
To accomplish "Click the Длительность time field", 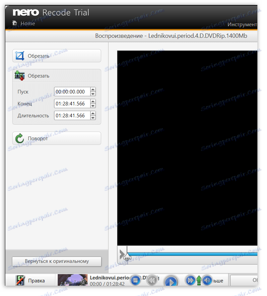I will tap(72, 116).
